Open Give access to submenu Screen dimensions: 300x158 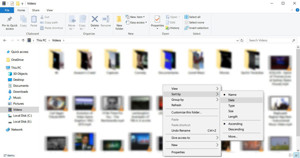[192, 138]
